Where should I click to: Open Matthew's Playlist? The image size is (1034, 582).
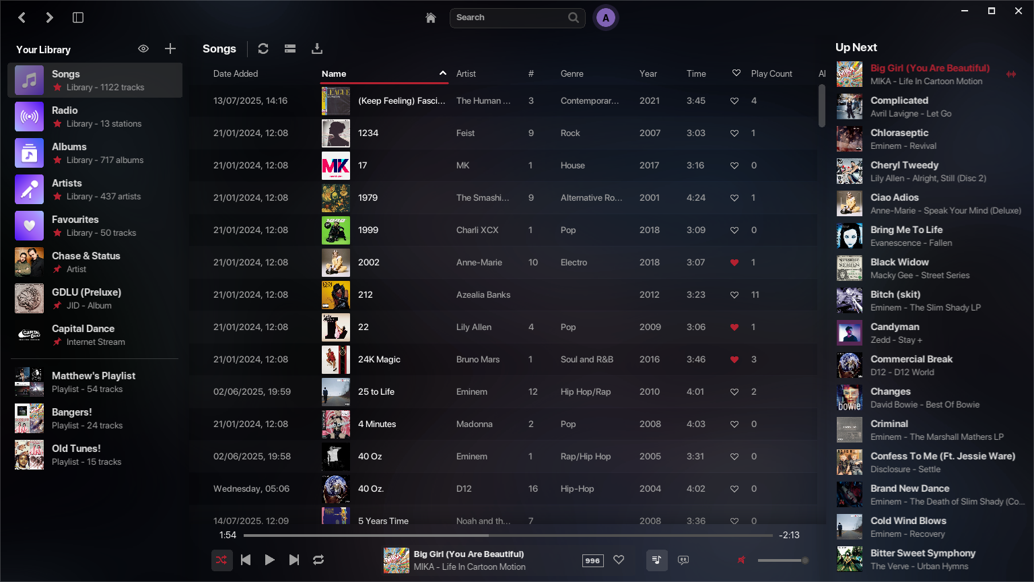tap(95, 382)
